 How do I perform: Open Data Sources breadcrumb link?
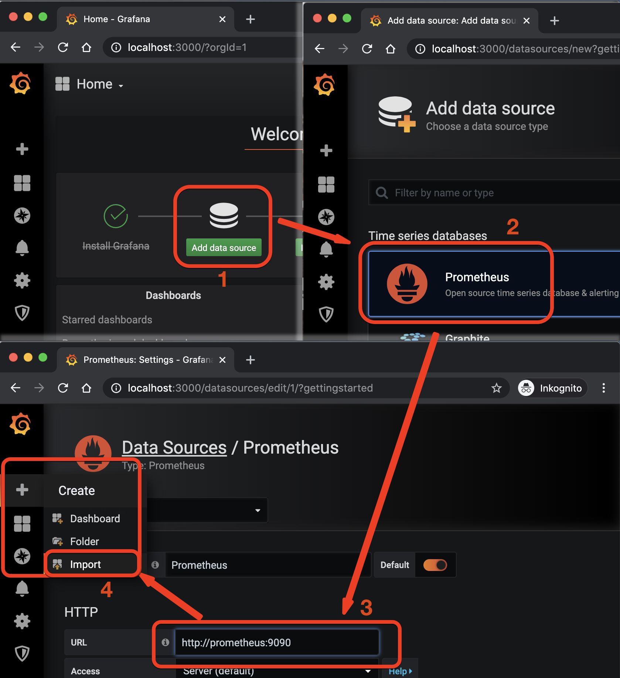(174, 447)
